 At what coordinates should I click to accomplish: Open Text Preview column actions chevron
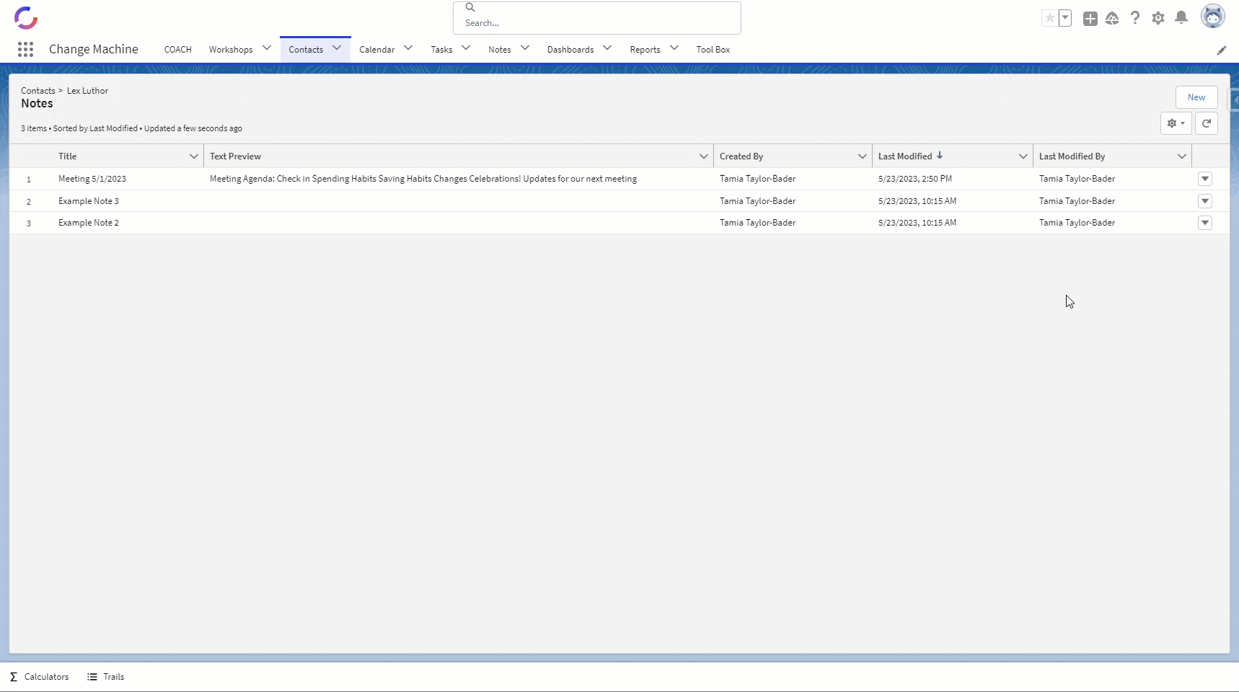pos(704,156)
